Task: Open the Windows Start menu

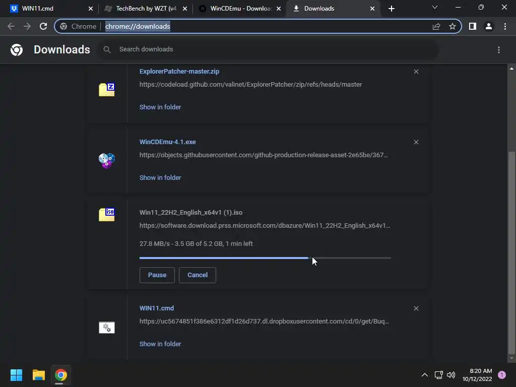Action: (x=16, y=375)
